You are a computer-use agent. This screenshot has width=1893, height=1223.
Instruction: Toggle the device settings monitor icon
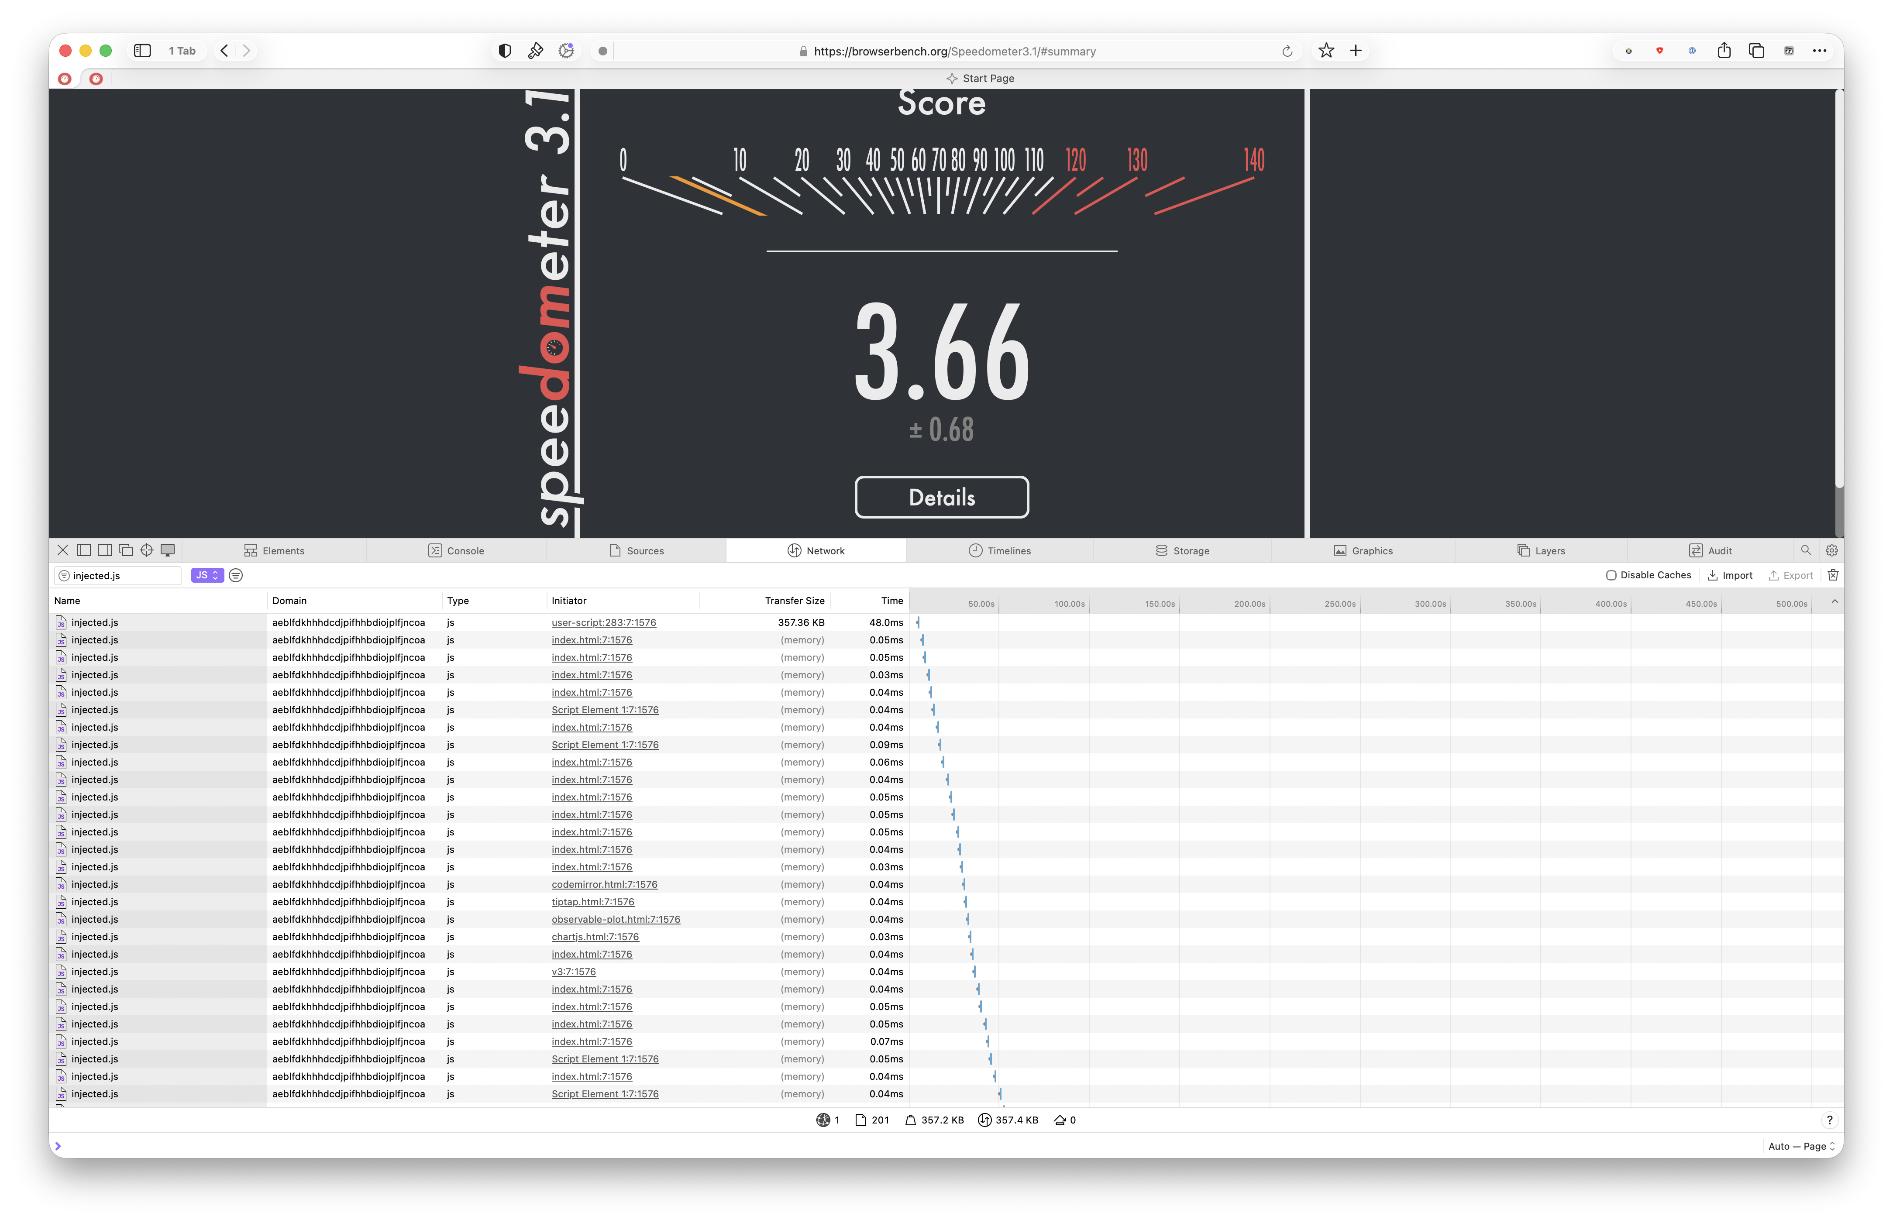(x=168, y=550)
